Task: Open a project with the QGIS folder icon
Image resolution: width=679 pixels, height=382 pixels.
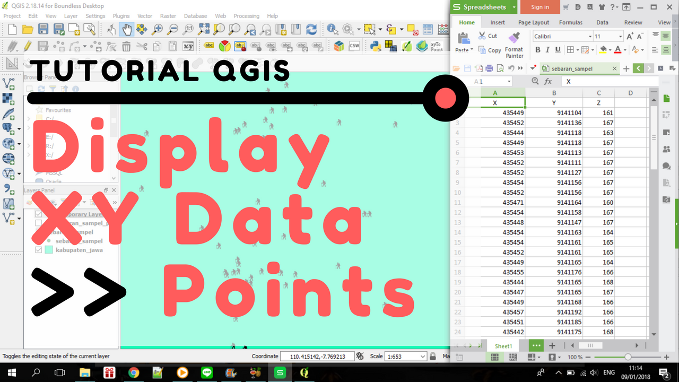Action: pyautogui.click(x=28, y=29)
